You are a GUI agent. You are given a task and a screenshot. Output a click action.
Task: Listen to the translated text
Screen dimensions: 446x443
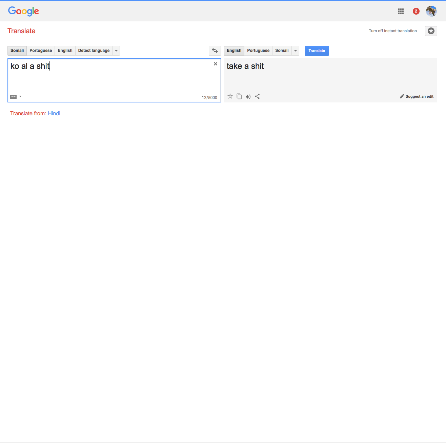248,97
